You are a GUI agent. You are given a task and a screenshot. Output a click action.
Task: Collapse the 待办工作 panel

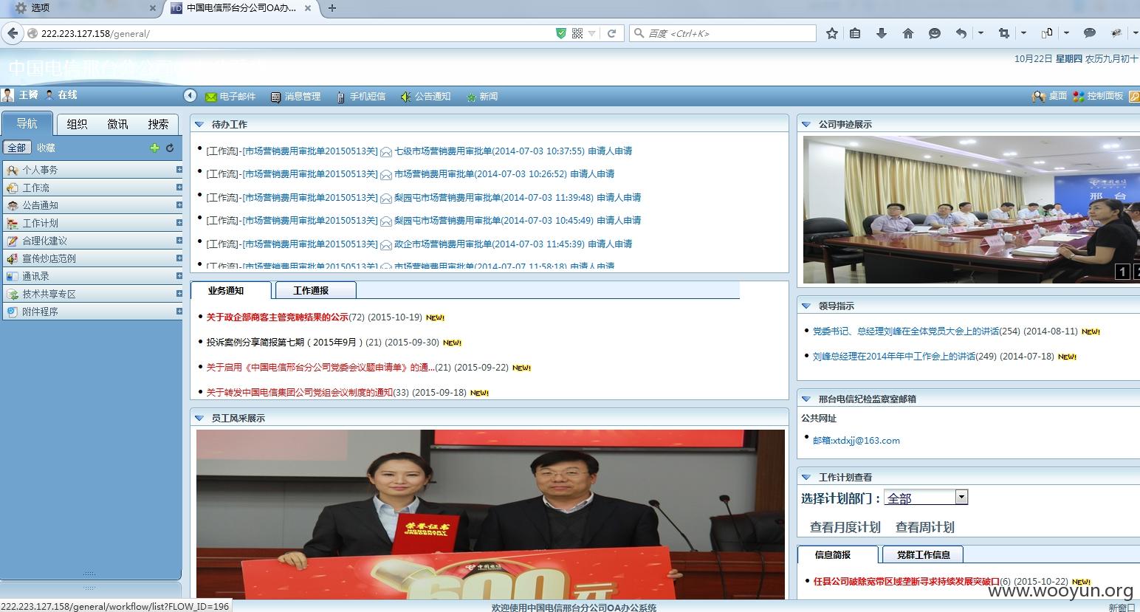199,124
